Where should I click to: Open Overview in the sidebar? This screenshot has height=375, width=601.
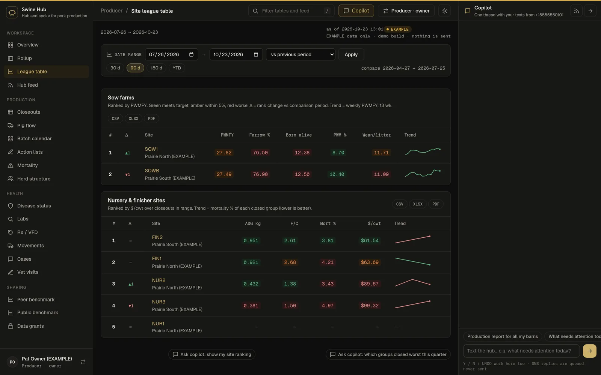click(x=47, y=45)
